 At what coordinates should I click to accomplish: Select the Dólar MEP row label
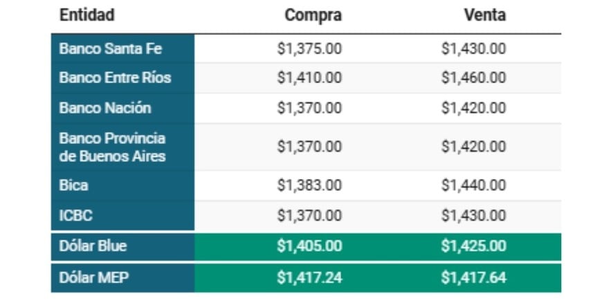coord(93,278)
